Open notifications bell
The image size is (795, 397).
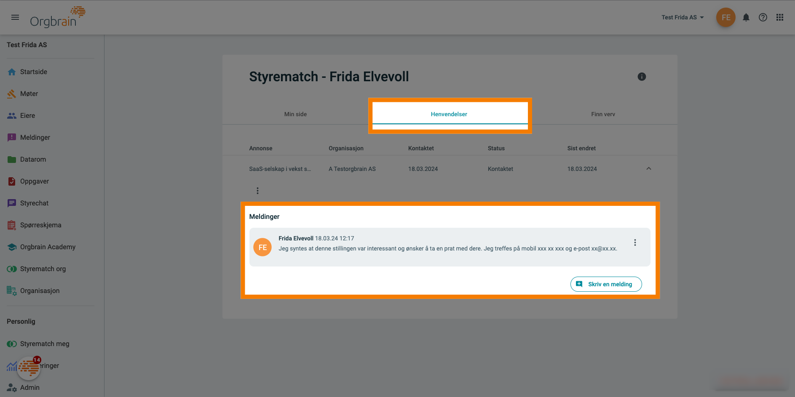746,17
